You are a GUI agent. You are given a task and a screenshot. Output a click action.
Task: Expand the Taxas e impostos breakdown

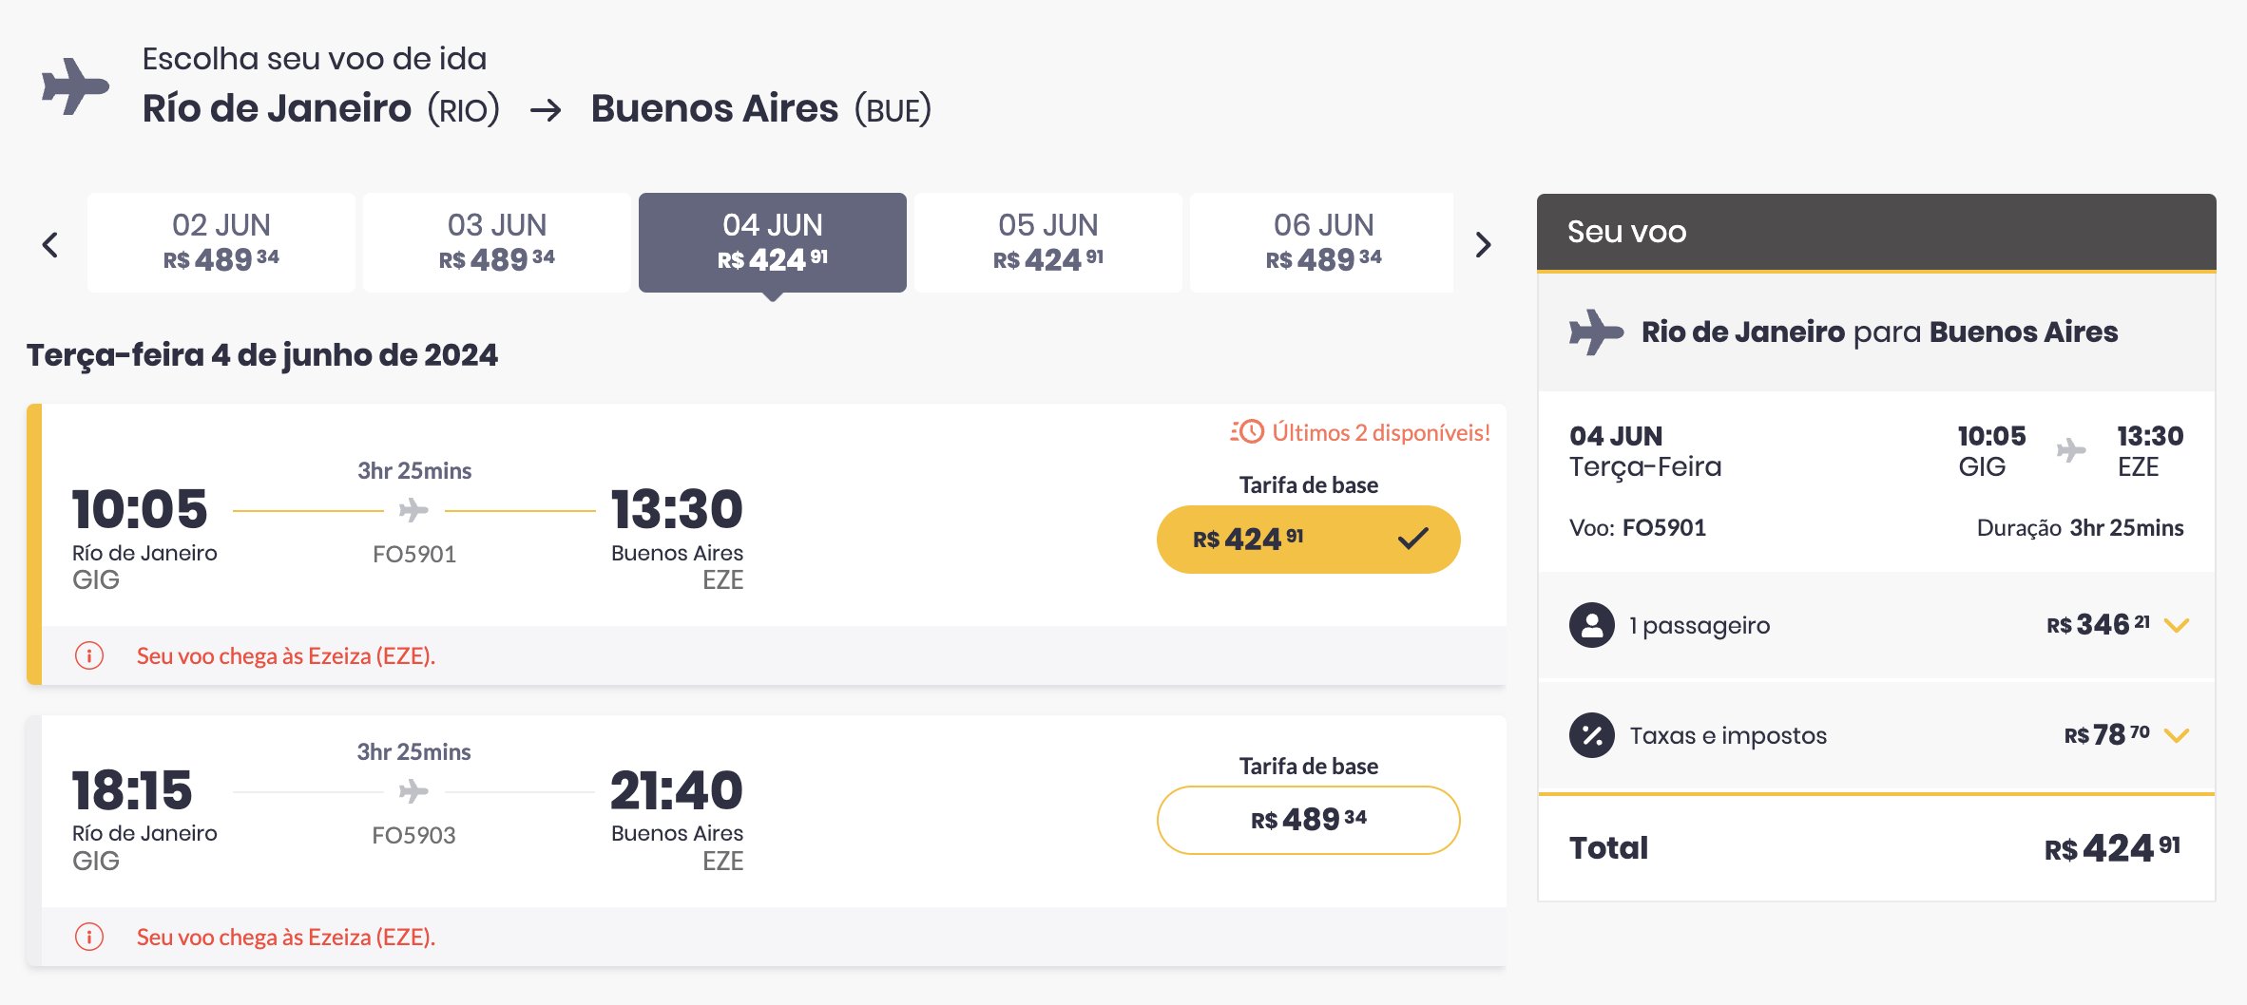(2176, 735)
